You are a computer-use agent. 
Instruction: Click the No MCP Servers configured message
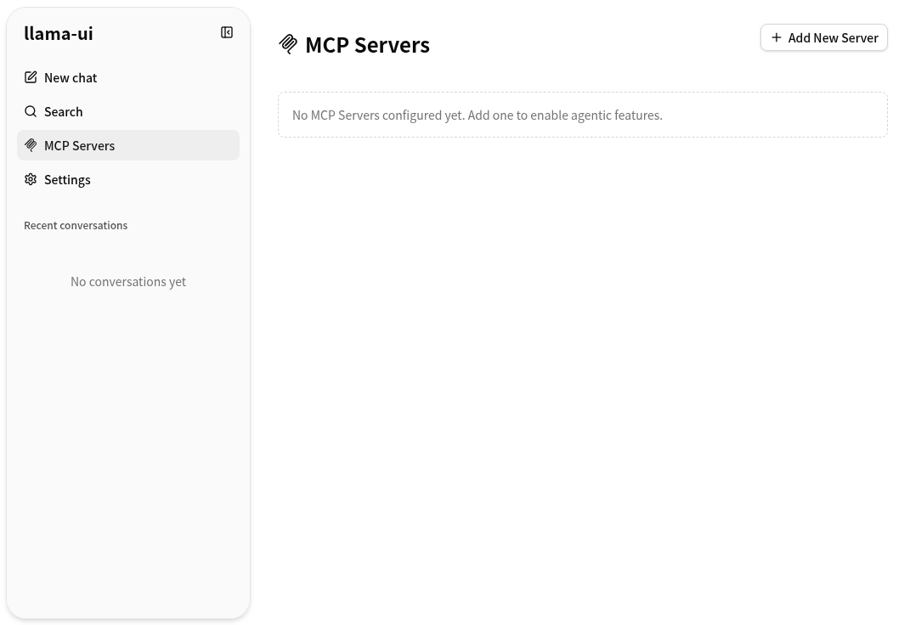[x=477, y=115]
